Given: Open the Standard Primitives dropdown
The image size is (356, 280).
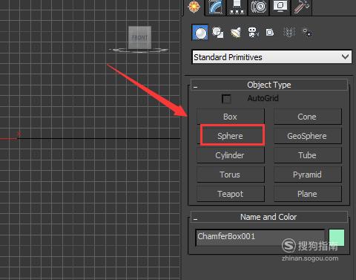Looking at the screenshot, I should coord(271,57).
